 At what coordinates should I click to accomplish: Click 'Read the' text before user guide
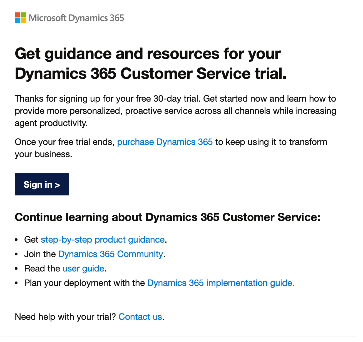pyautogui.click(x=42, y=268)
